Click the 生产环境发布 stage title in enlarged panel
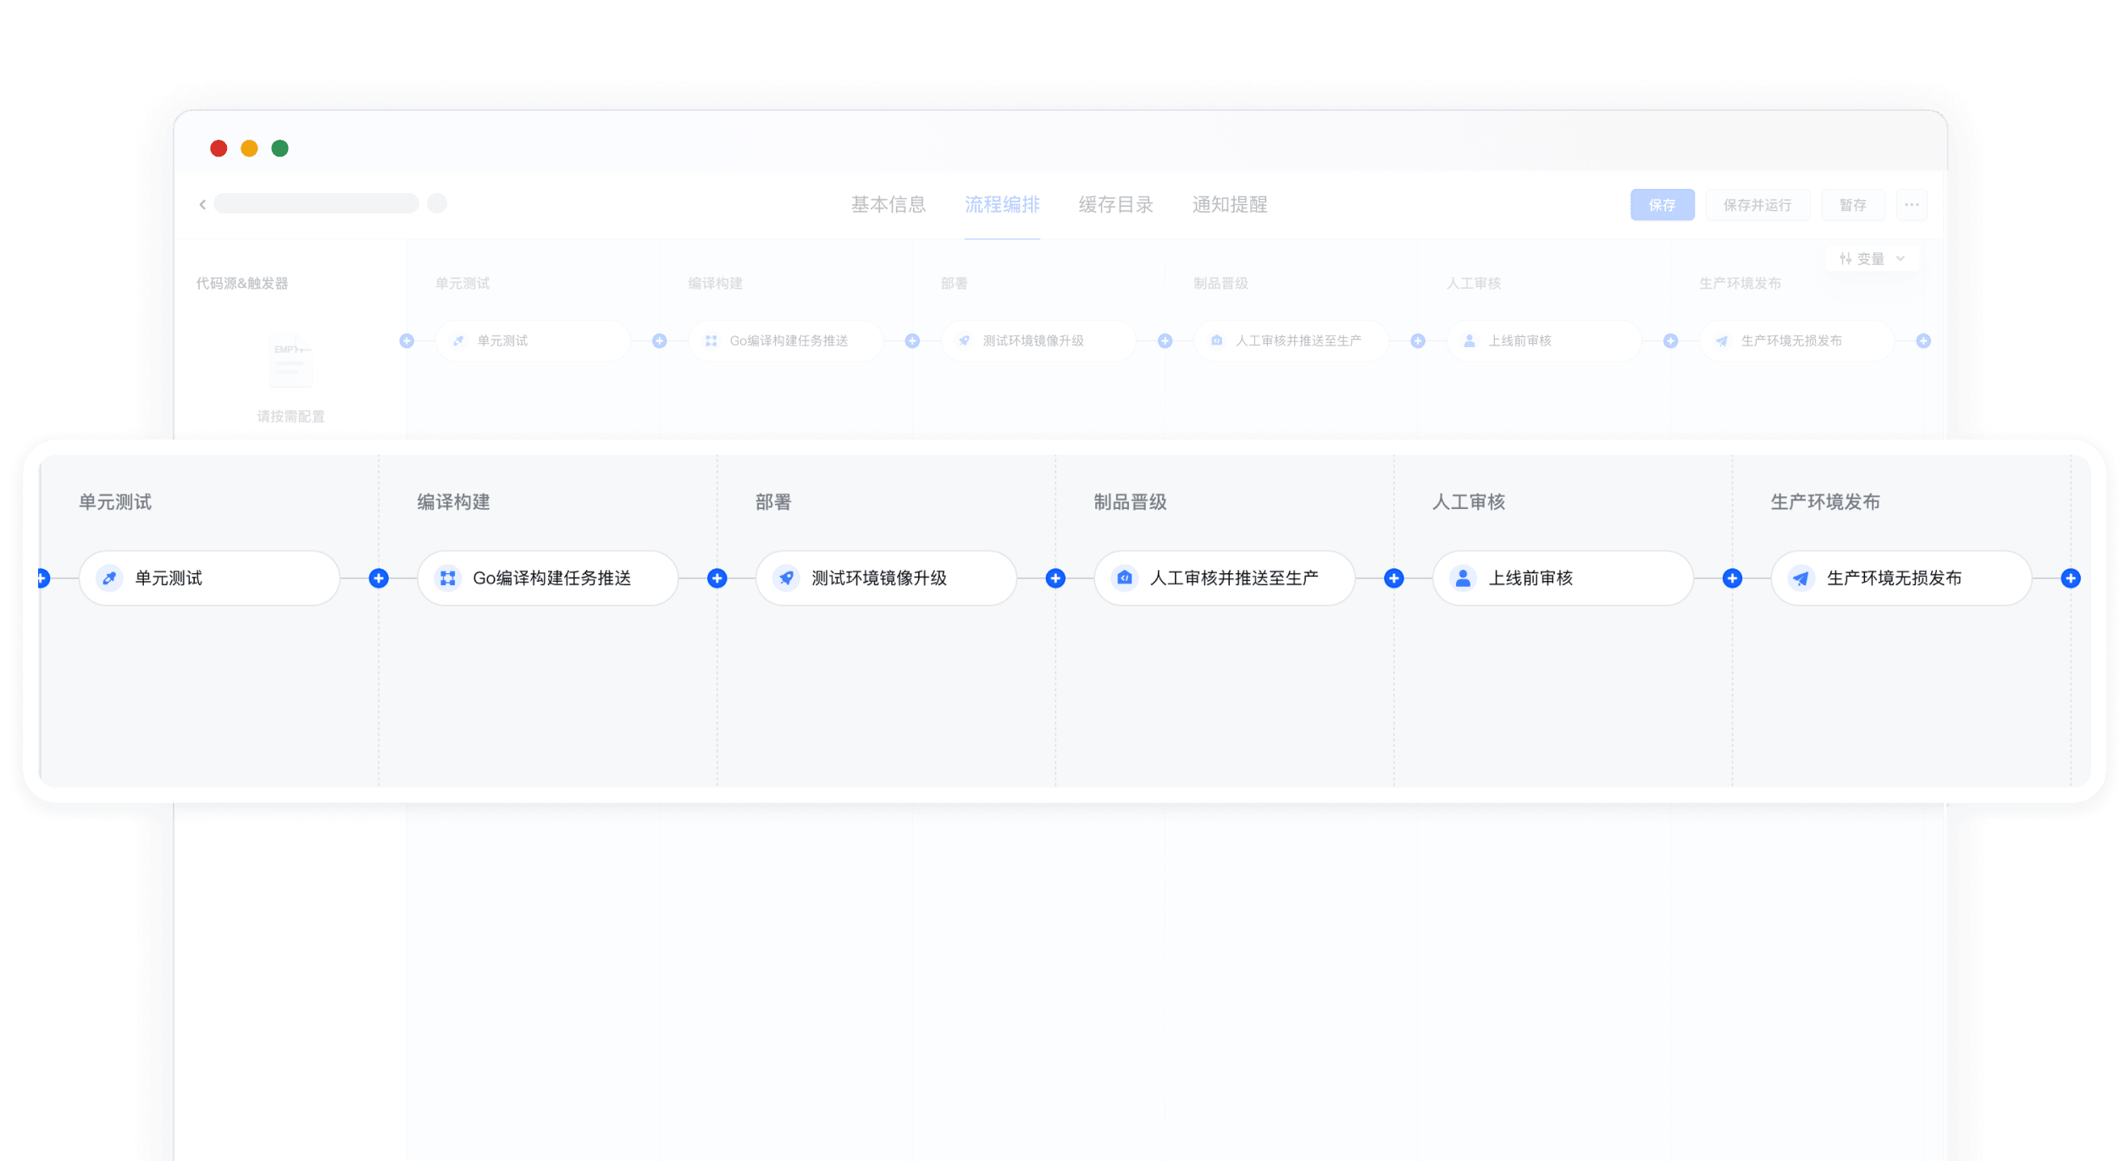Image resolution: width=2120 pixels, height=1161 pixels. 1825,502
